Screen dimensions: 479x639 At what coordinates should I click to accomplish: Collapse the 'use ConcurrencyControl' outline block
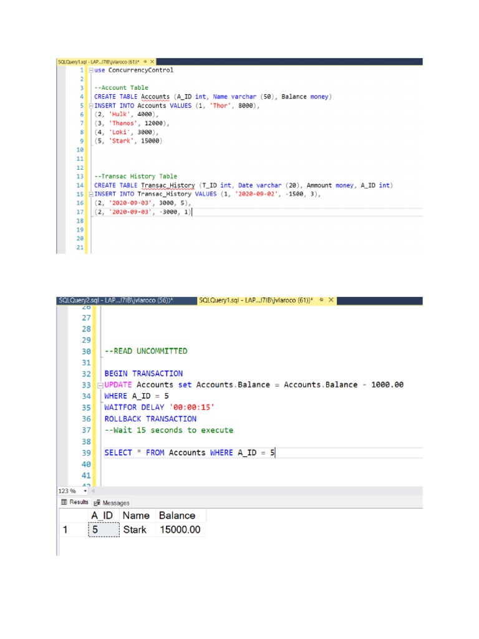point(91,71)
